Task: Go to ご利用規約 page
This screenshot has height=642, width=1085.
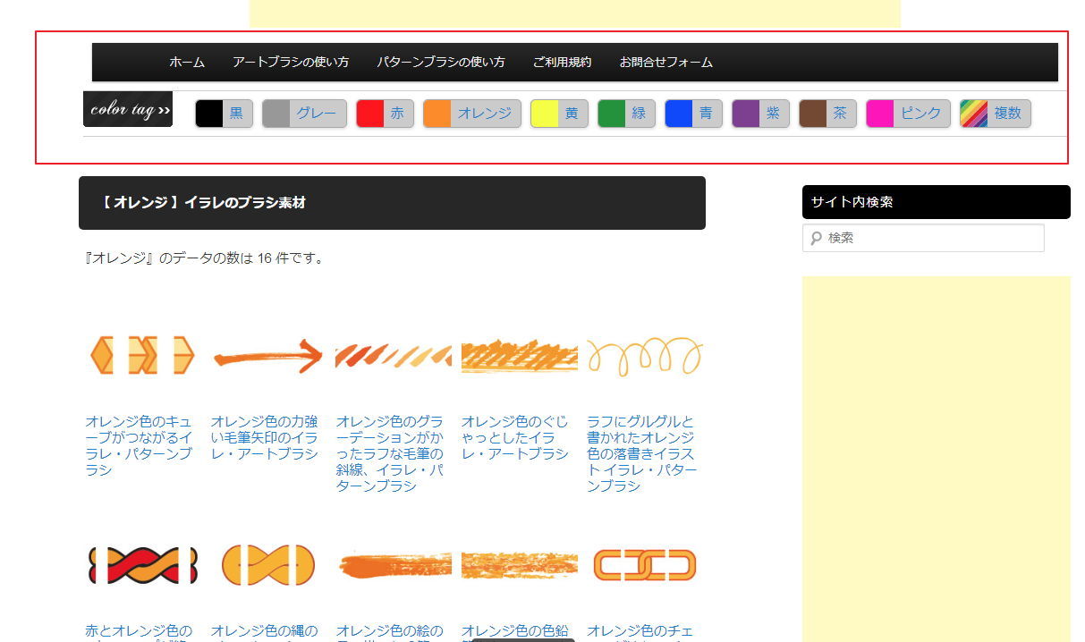Action: (x=562, y=63)
